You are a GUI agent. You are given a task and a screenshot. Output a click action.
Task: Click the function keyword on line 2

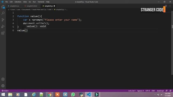(x=23, y=16)
